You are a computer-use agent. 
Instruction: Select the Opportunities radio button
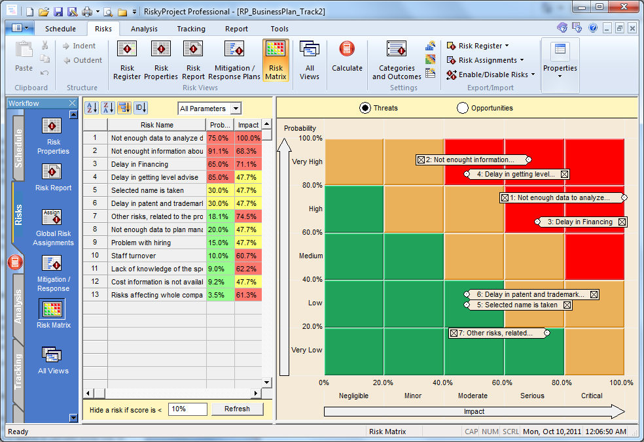click(463, 108)
